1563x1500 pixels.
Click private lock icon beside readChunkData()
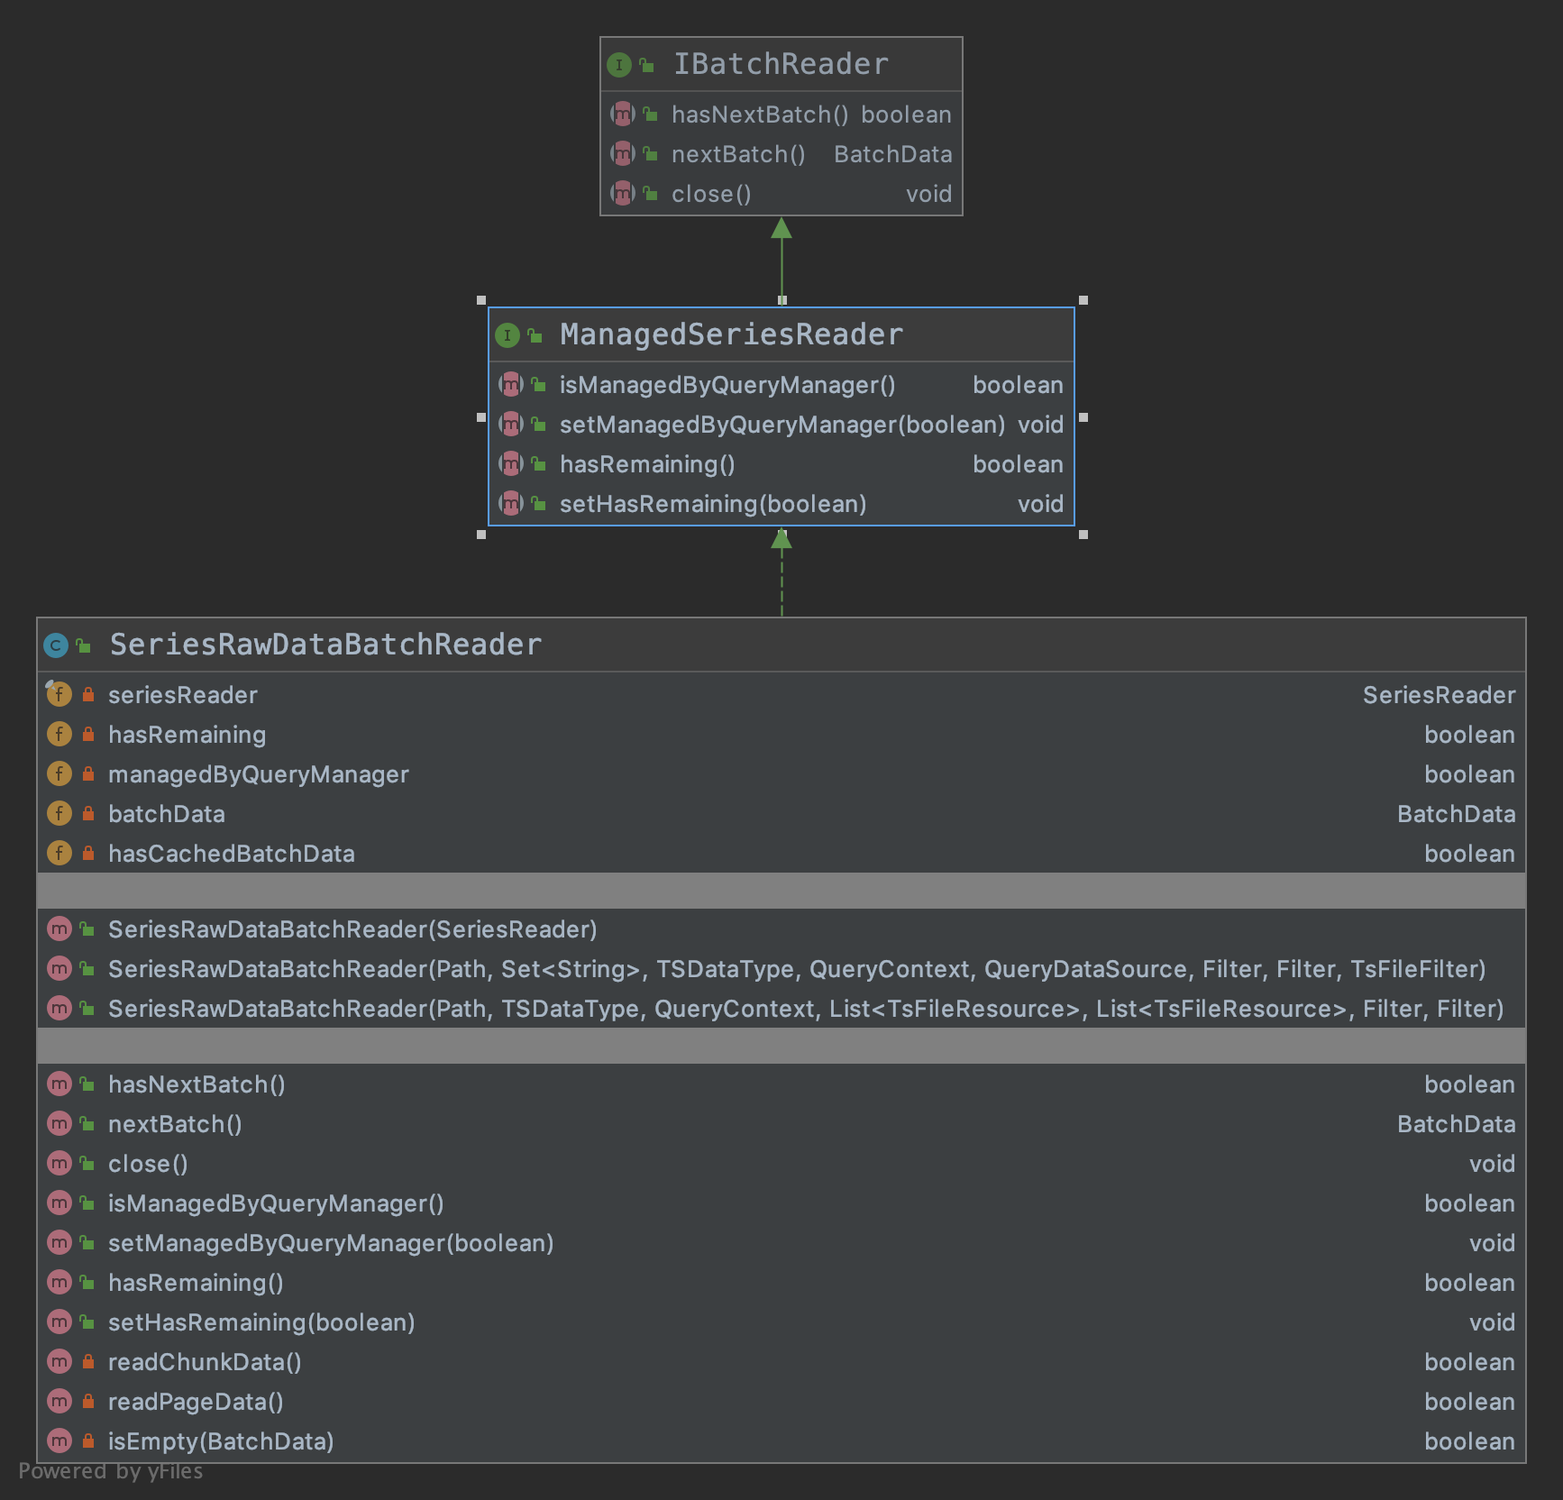[88, 1361]
